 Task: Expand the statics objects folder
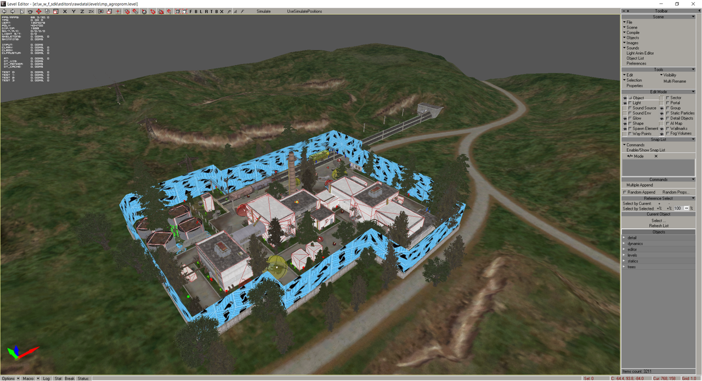coord(624,261)
